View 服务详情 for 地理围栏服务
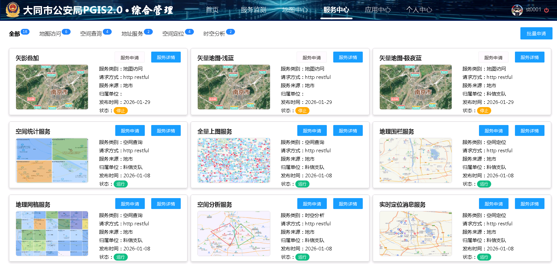 click(x=530, y=130)
